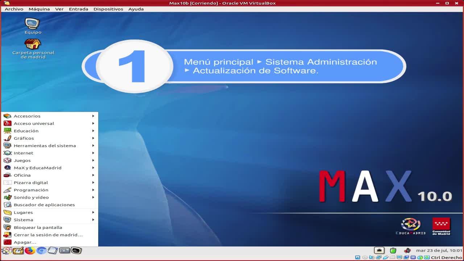Open Carpeta personal de madrid desktop icon

click(x=33, y=49)
